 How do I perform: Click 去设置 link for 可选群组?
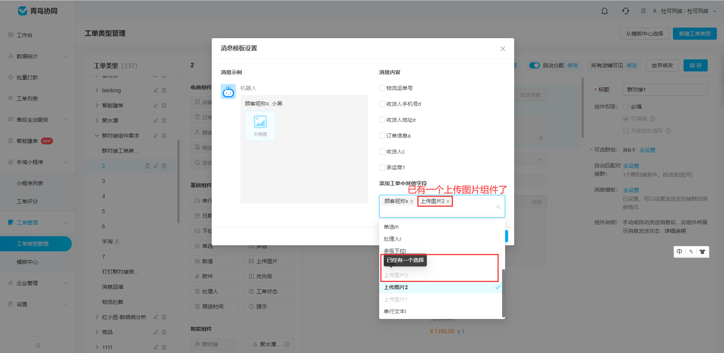tap(648, 150)
